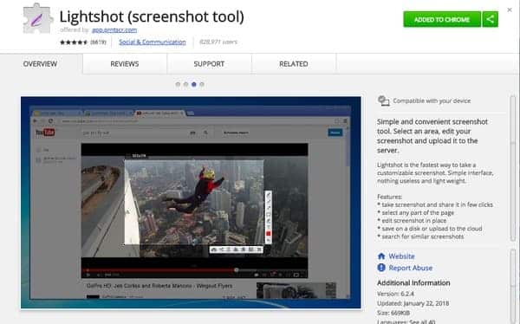Image resolution: width=520 pixels, height=324 pixels.
Task: Switch to the Related tab
Action: click(x=294, y=63)
